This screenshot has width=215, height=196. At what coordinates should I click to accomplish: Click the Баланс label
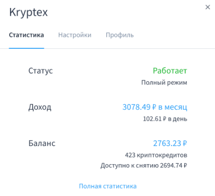pos(42,144)
